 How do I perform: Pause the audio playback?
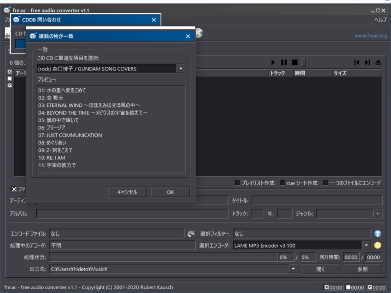283,62
